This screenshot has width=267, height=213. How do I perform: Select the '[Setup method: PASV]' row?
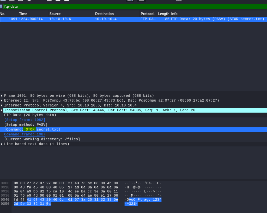(133, 125)
